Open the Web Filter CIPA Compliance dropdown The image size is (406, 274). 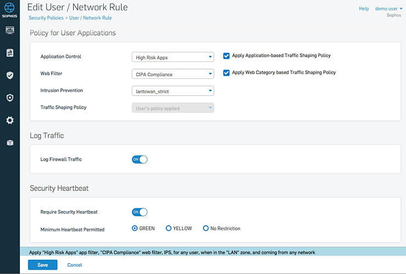point(173,74)
